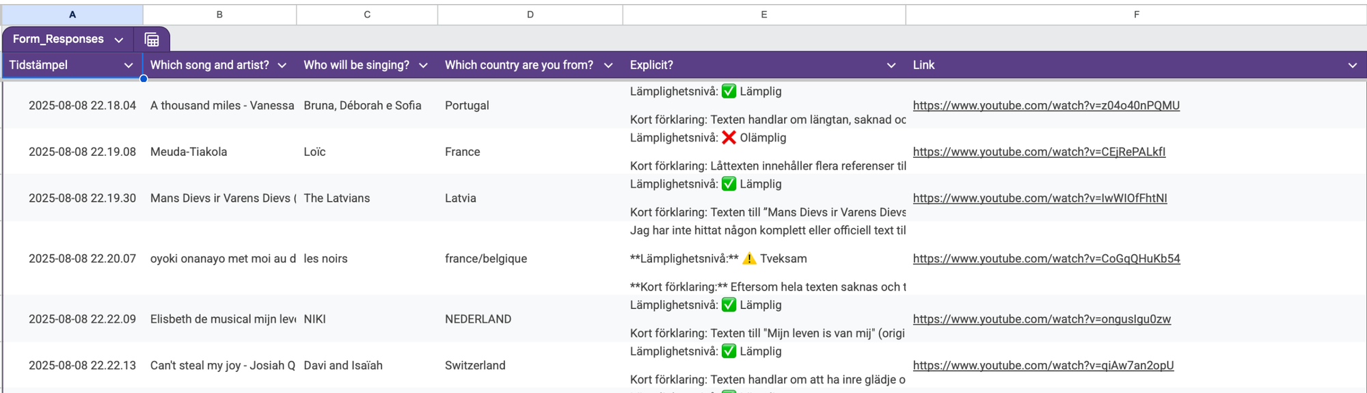Open the 'Which song and artist?' column dropdown
The height and width of the screenshot is (393, 1367).
click(282, 66)
